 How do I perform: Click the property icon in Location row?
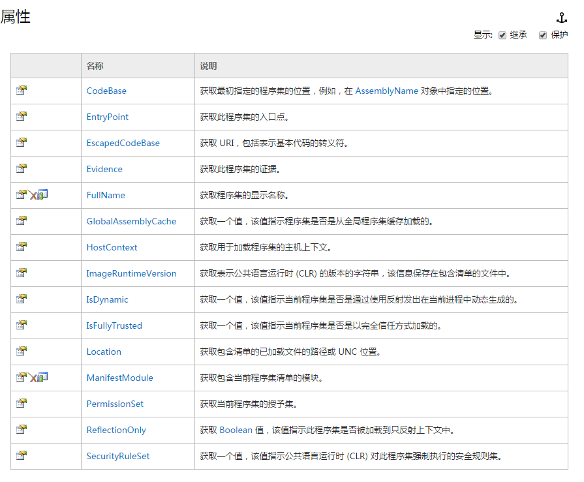(22, 351)
